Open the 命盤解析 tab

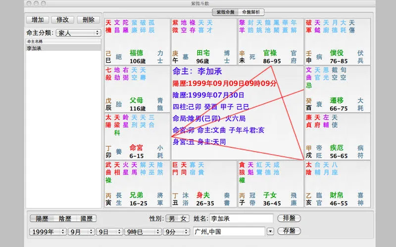tap(251, 12)
